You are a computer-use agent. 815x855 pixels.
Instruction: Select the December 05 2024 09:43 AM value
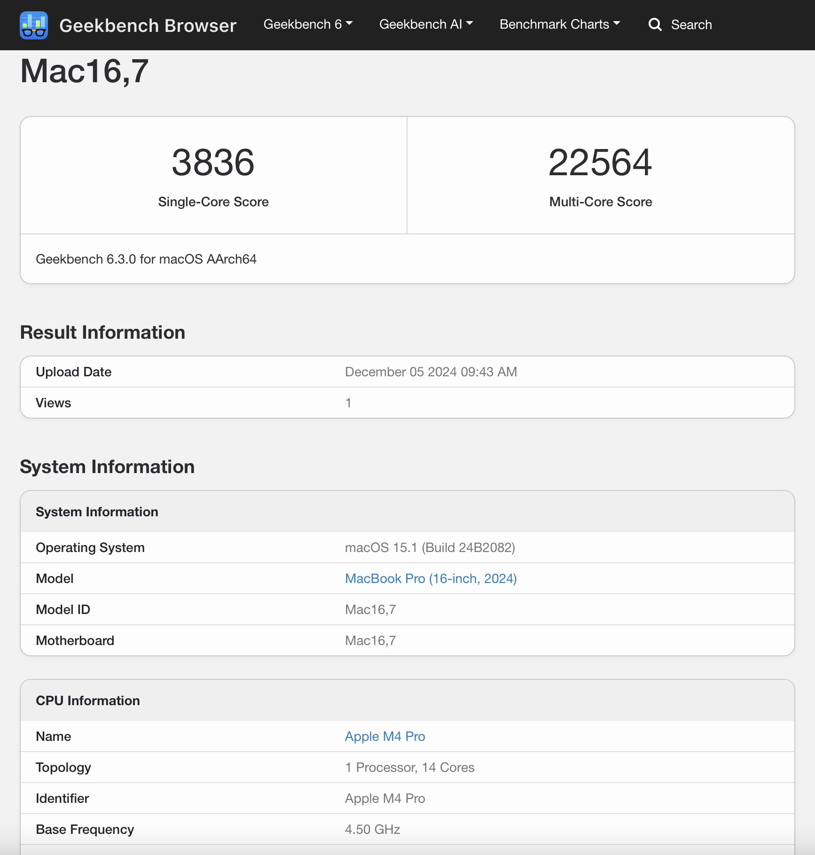(431, 372)
